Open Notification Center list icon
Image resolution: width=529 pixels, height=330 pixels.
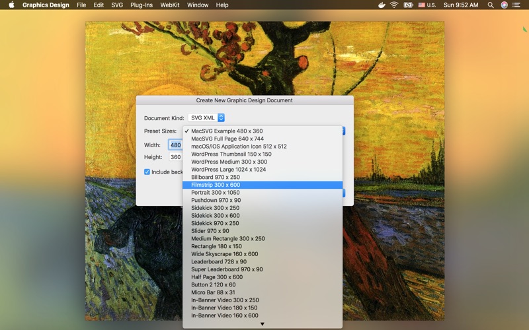pyautogui.click(x=516, y=5)
